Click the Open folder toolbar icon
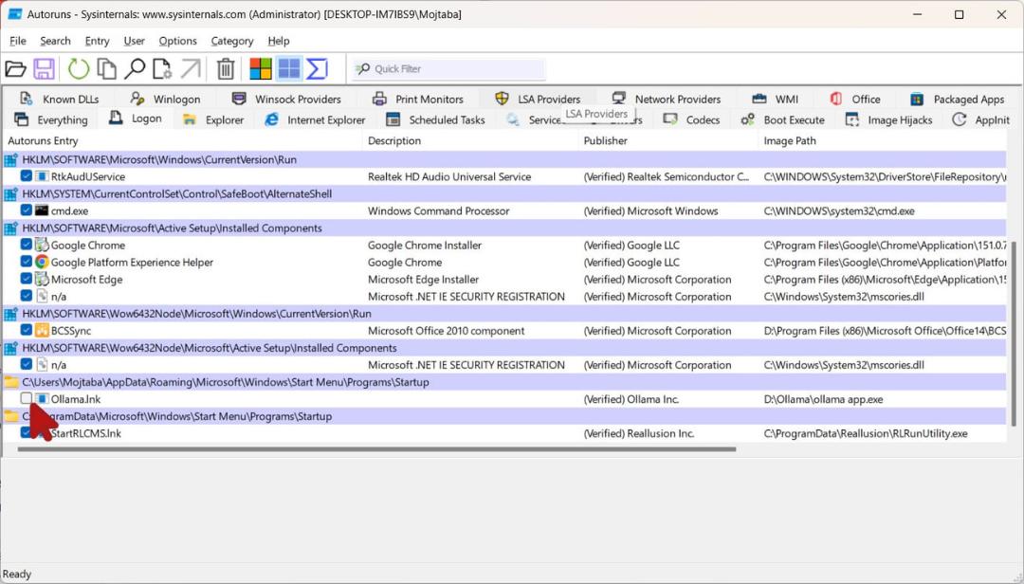Viewport: 1024px width, 584px height. 15,68
